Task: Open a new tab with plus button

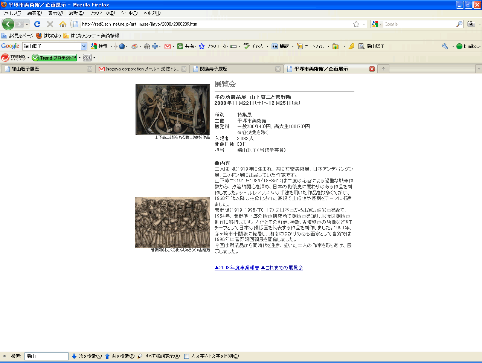Action: (x=383, y=69)
